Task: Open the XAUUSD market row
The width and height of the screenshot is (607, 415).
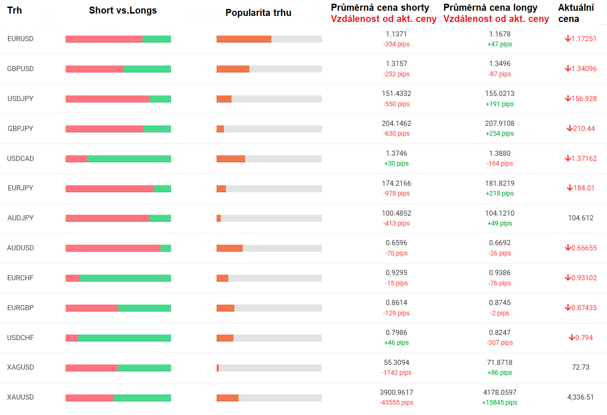Action: pos(21,397)
